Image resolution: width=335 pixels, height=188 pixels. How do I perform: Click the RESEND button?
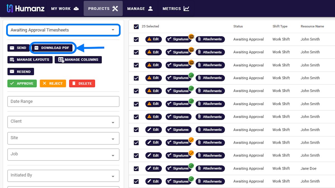point(21,72)
